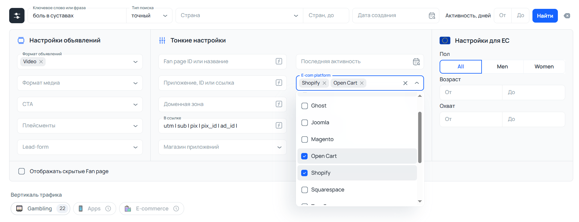
Task: Click the function icon in Приложение field
Action: click(x=279, y=83)
